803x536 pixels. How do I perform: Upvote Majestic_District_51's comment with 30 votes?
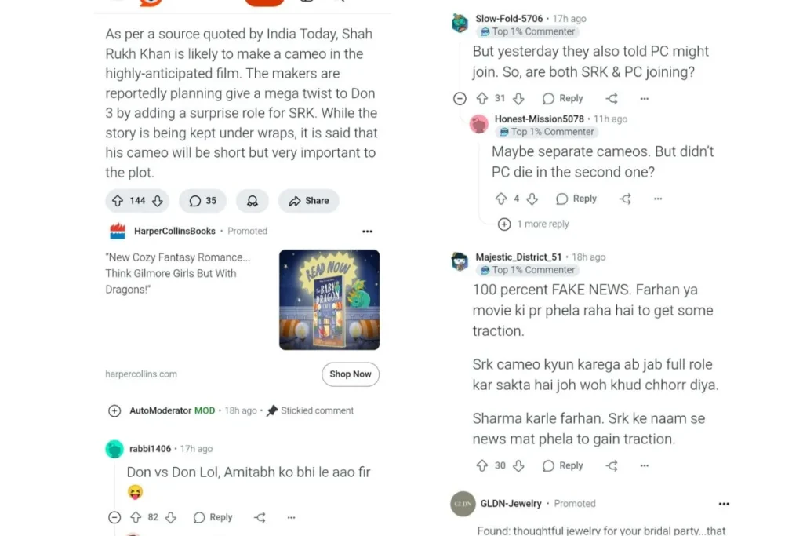pyautogui.click(x=482, y=466)
